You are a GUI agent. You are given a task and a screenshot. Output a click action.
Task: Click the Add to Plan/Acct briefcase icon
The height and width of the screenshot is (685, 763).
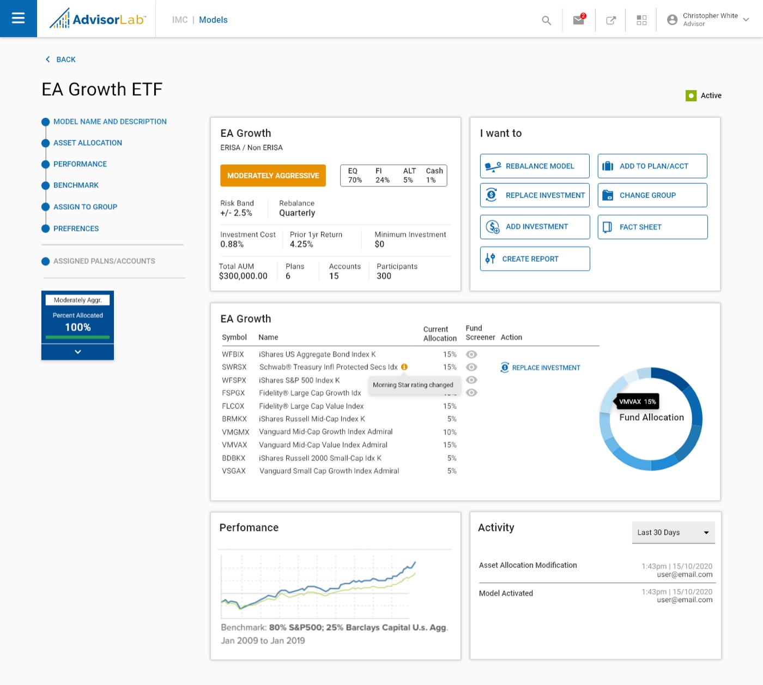[608, 166]
